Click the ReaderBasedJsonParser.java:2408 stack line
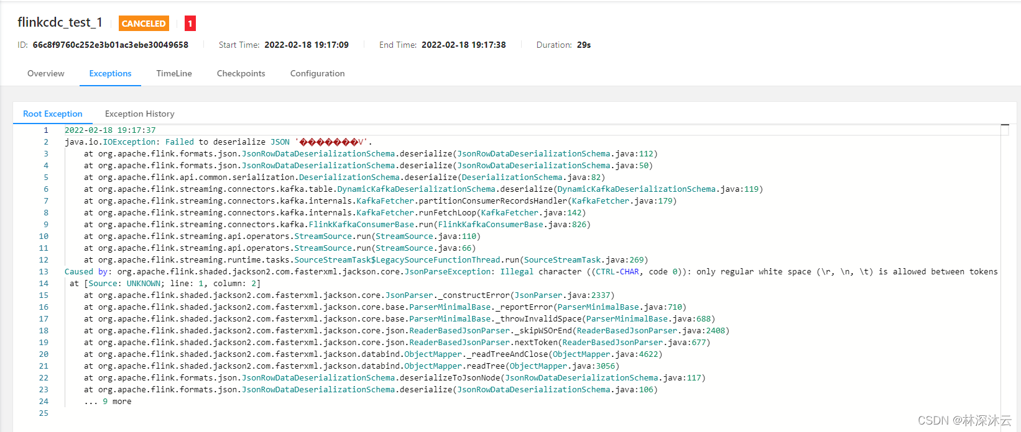This screenshot has width=1021, height=432. pyautogui.click(x=407, y=331)
